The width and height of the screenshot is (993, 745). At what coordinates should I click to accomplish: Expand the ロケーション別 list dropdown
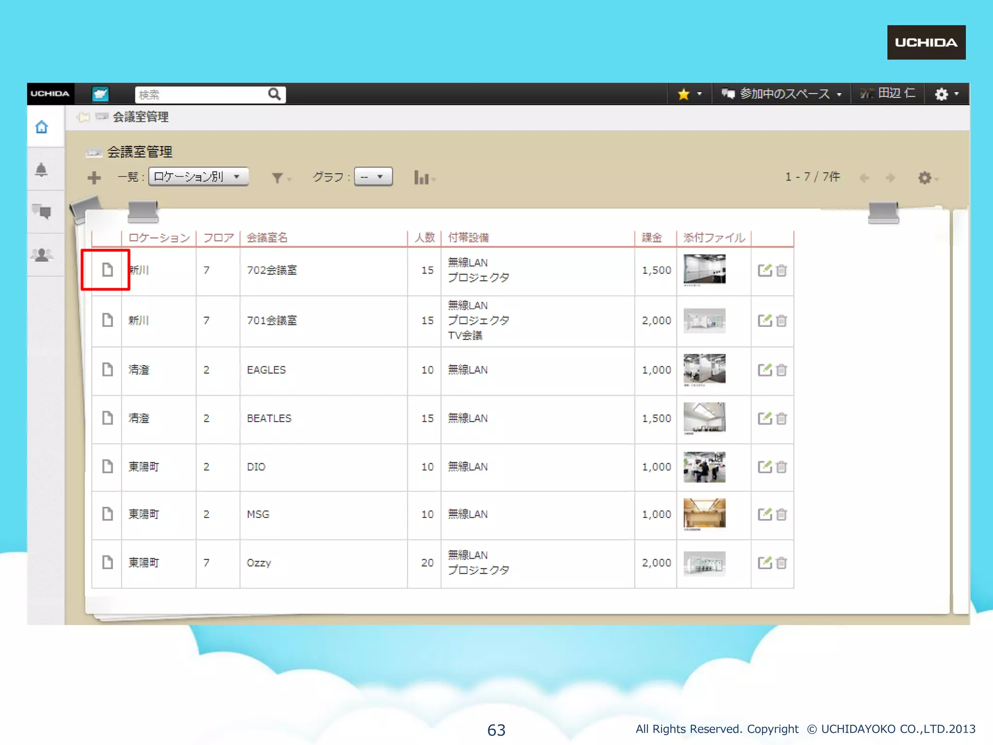[198, 177]
